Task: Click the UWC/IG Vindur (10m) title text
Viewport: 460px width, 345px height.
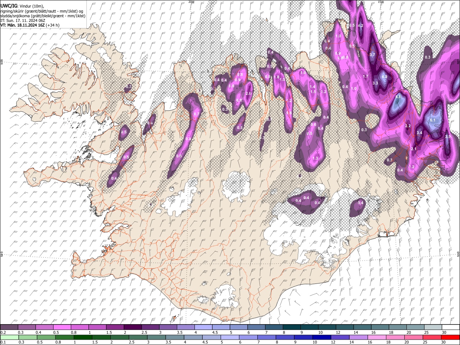Action: pos(22,6)
